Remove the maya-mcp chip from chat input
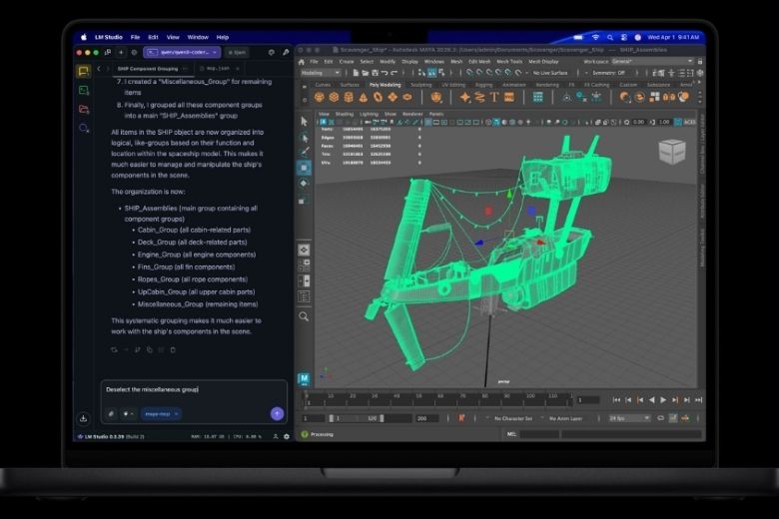 click(177, 413)
